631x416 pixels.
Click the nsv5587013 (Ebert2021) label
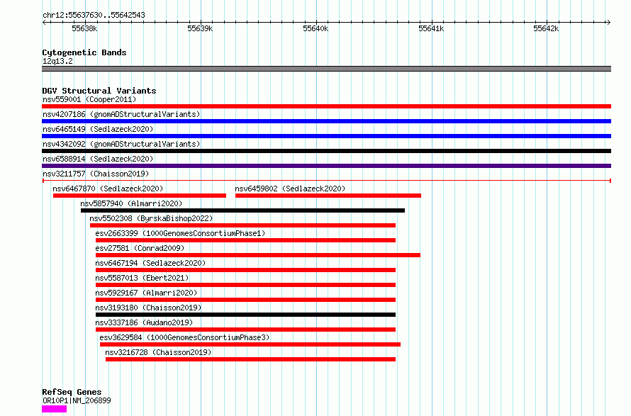click(142, 278)
